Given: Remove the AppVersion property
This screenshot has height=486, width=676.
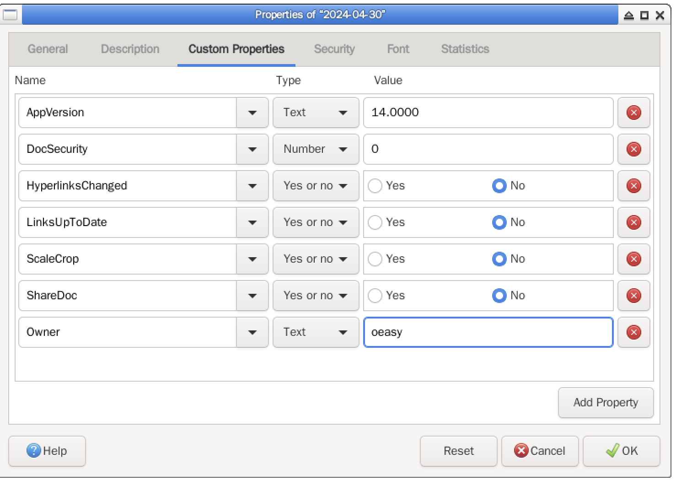Looking at the screenshot, I should coord(633,113).
